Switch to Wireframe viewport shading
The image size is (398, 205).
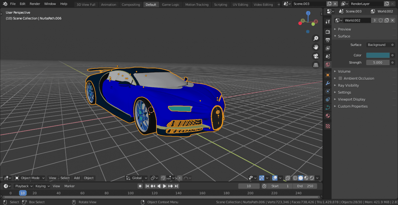pos(295,178)
